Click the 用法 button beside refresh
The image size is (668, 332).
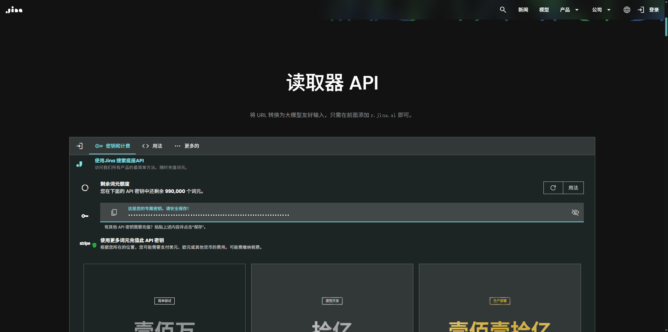(573, 188)
